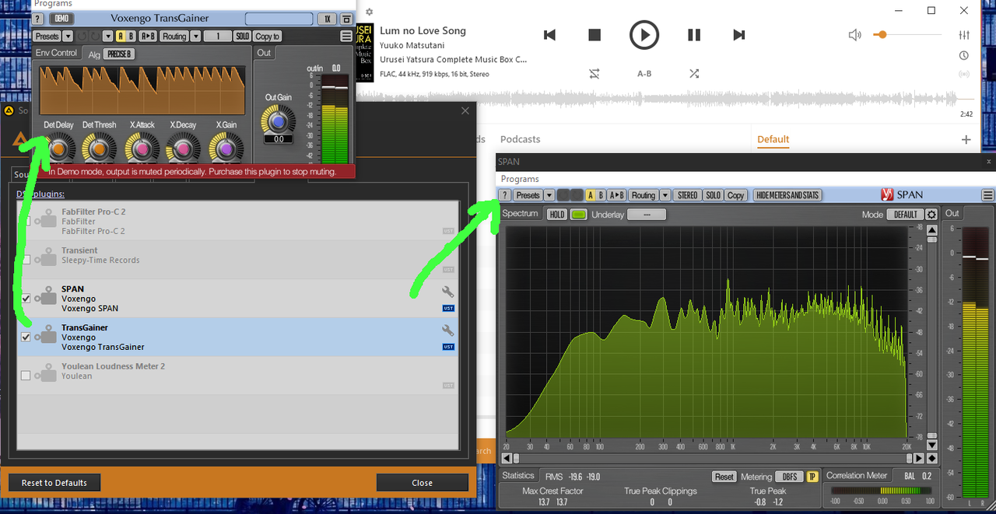
Task: Click the X.Attack knob
Action: pyautogui.click(x=142, y=148)
